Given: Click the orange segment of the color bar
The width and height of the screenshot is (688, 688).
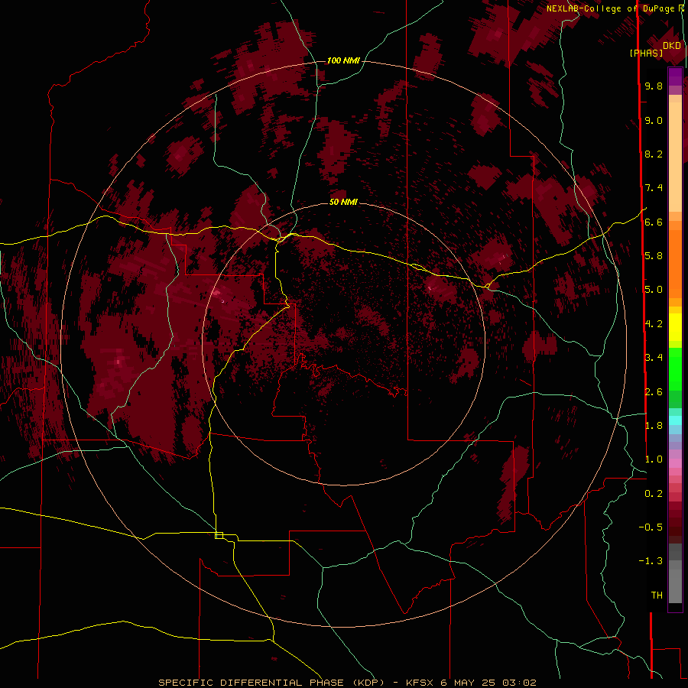Looking at the screenshot, I should (x=675, y=264).
